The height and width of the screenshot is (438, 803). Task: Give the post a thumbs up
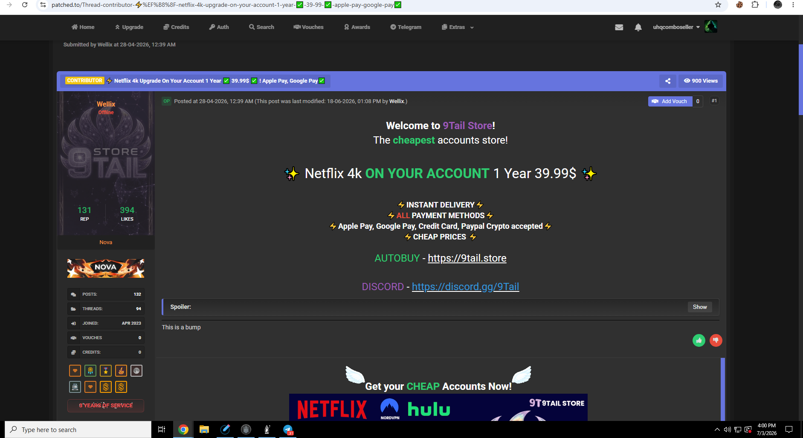699,340
